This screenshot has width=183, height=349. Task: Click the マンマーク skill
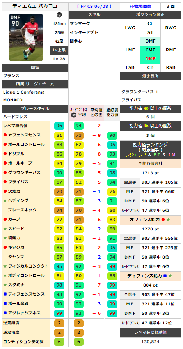(80, 23)
